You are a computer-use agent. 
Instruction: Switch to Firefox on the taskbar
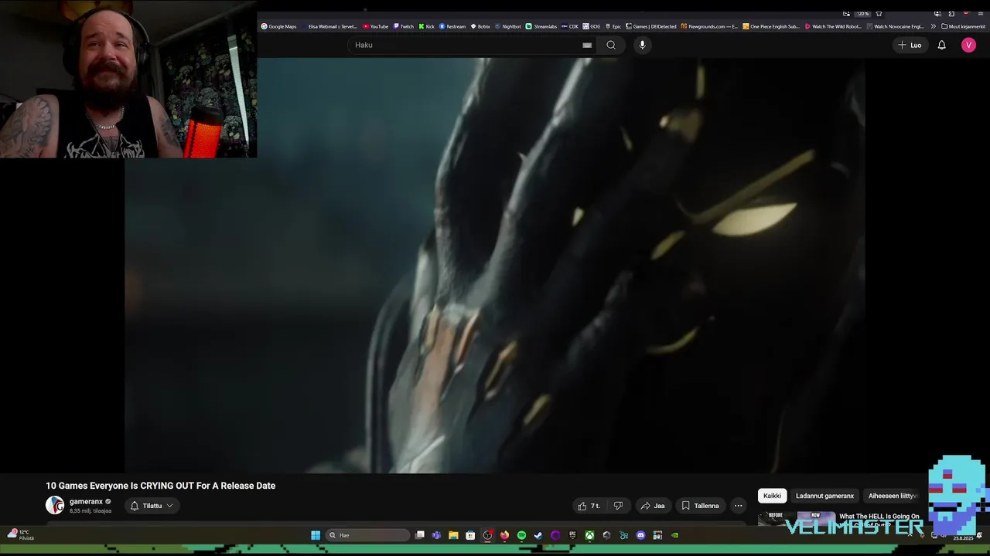click(x=504, y=535)
